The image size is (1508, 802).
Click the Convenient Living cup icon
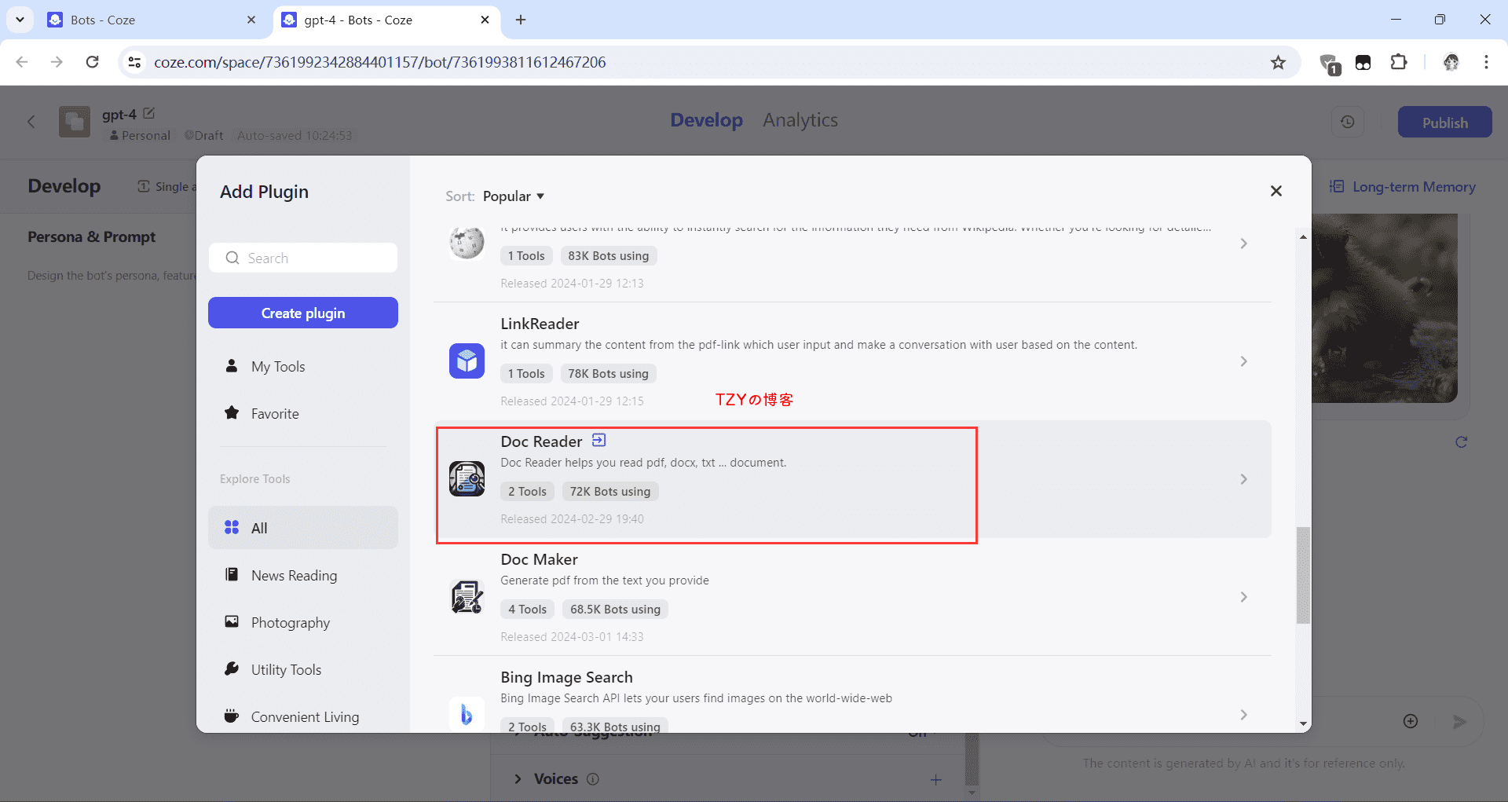(232, 716)
